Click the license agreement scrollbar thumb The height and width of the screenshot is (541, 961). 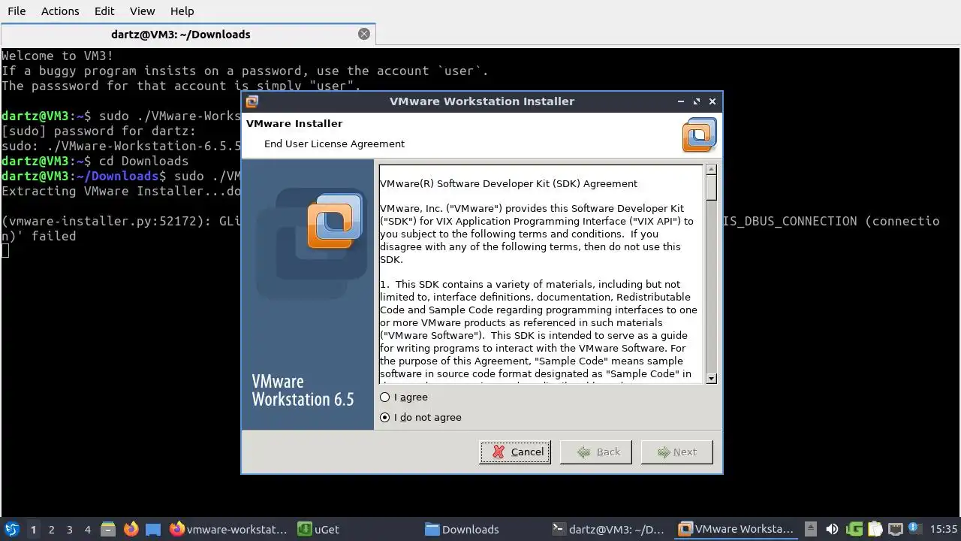pyautogui.click(x=711, y=188)
